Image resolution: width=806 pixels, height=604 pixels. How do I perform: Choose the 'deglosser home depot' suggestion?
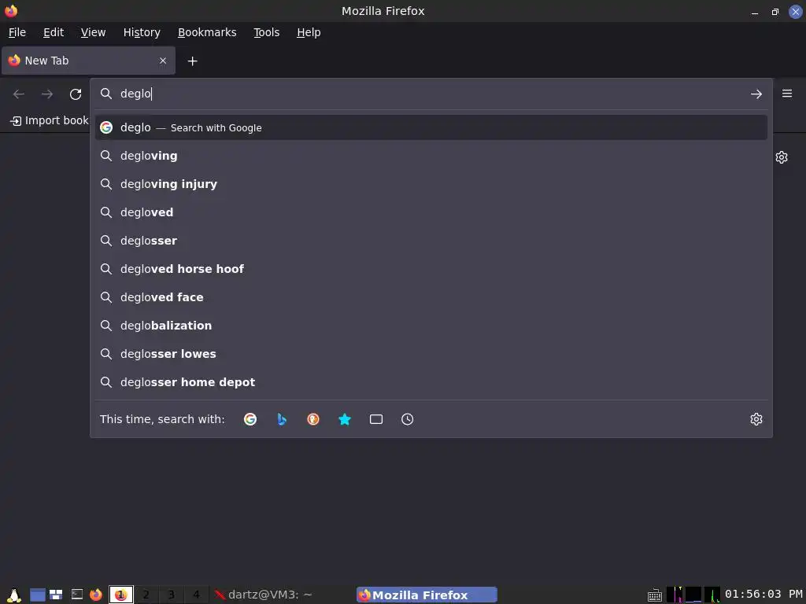[431, 381]
